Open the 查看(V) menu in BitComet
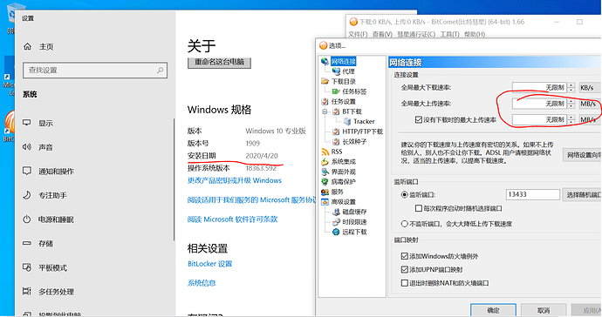 382,34
